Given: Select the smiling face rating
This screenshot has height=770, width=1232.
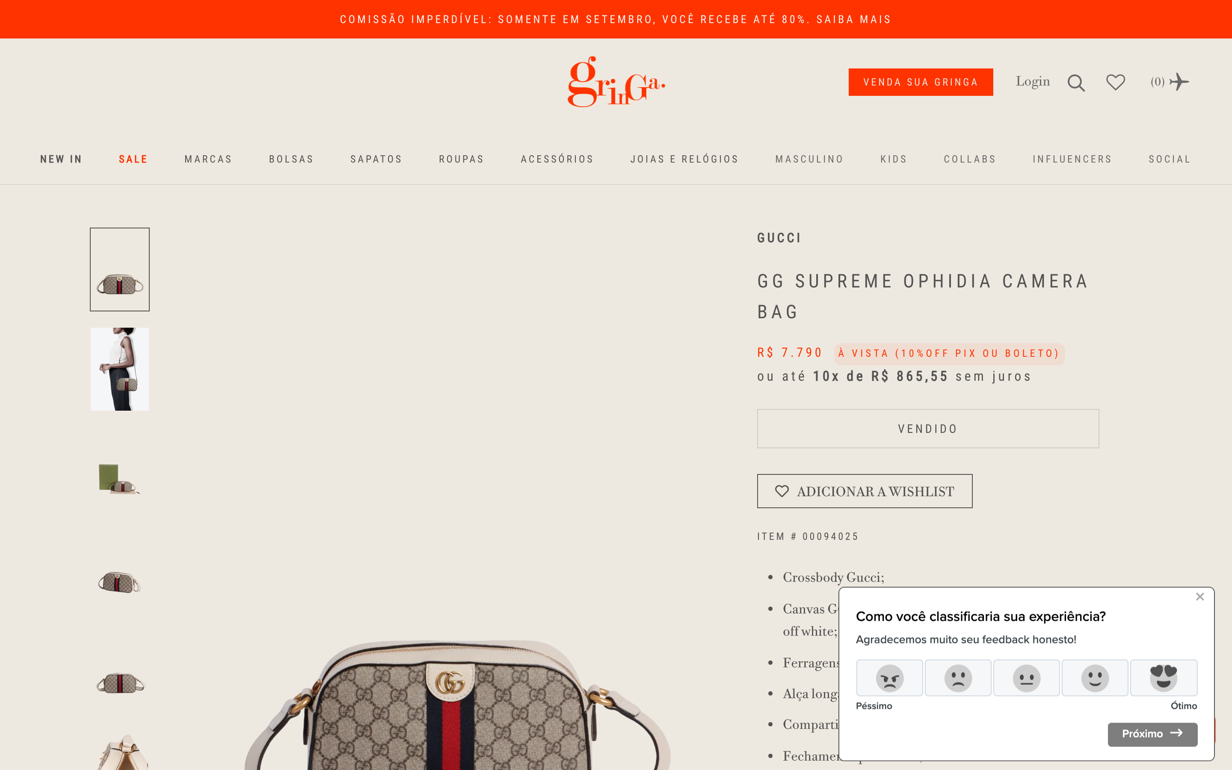Looking at the screenshot, I should pos(1095,678).
